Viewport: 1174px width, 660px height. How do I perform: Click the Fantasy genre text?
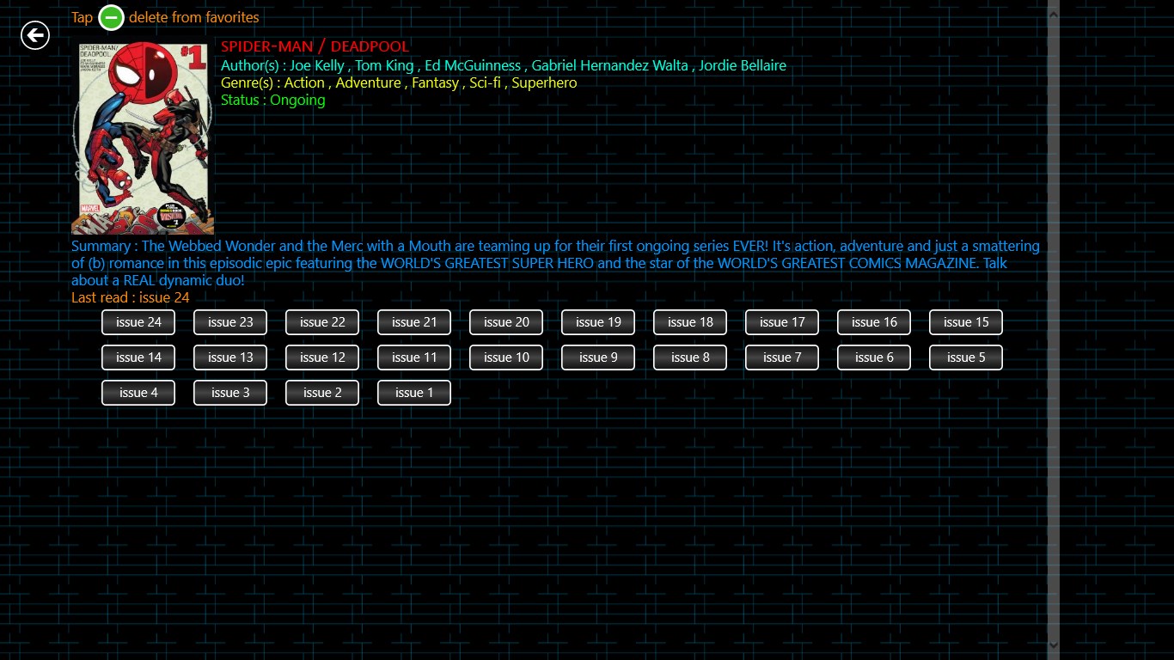(x=435, y=82)
